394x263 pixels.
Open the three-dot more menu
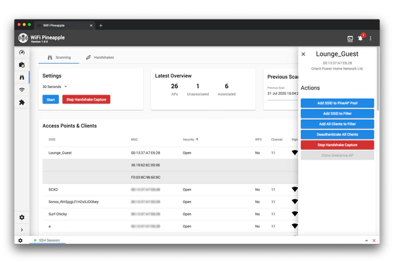(x=370, y=38)
